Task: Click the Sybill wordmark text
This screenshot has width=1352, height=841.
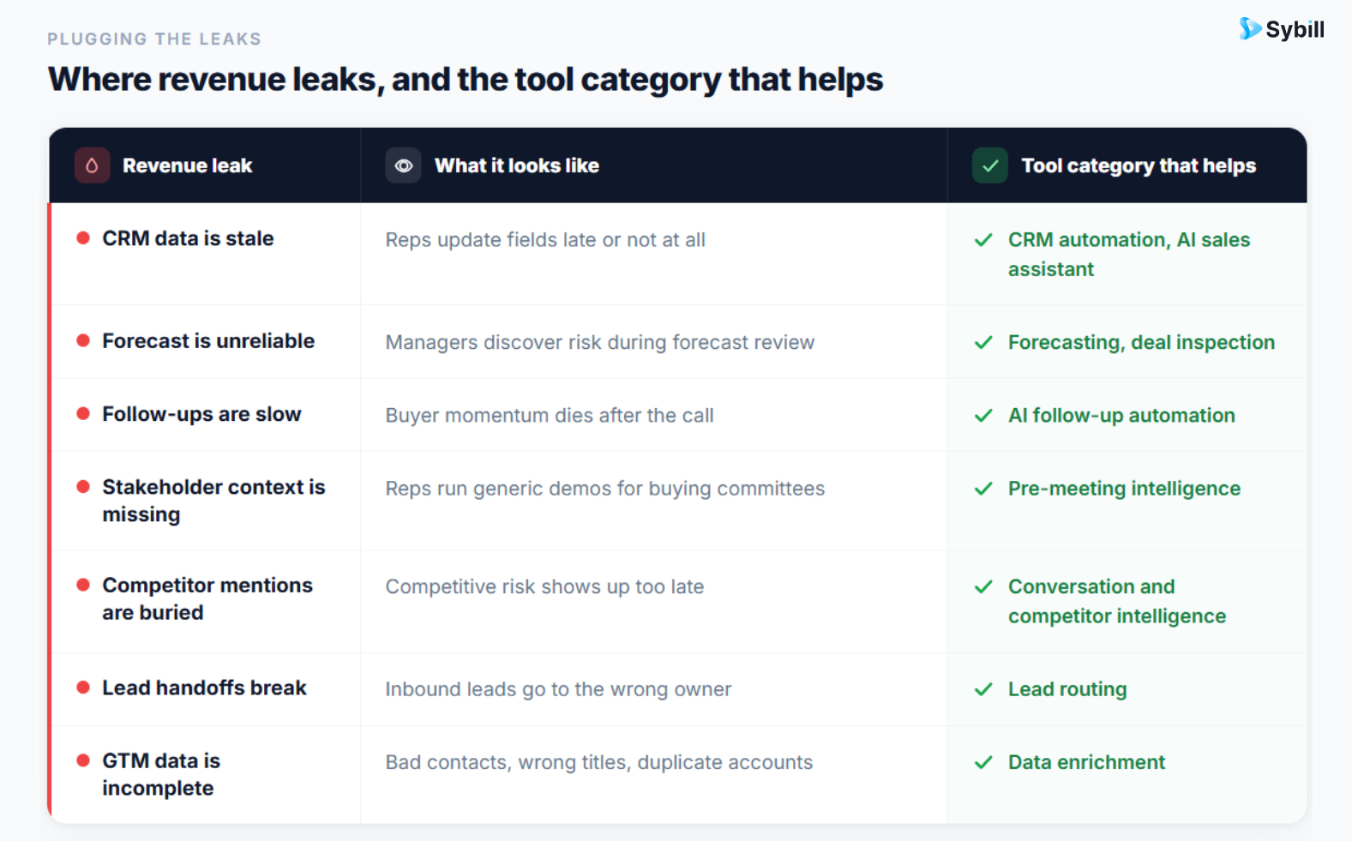Action: [x=1295, y=30]
